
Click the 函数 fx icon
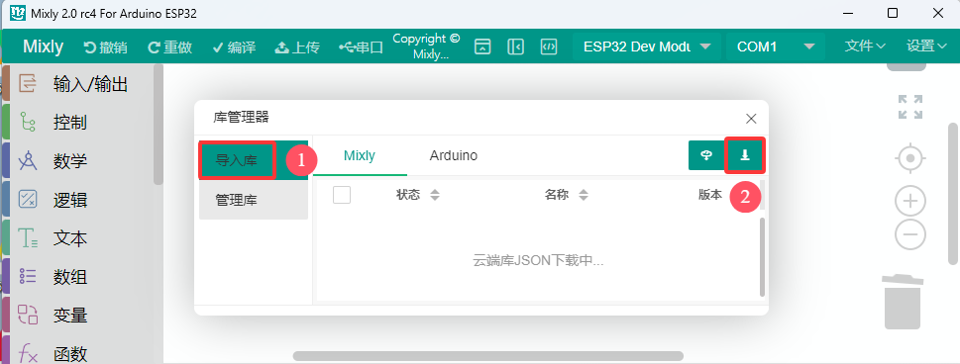pos(28,353)
